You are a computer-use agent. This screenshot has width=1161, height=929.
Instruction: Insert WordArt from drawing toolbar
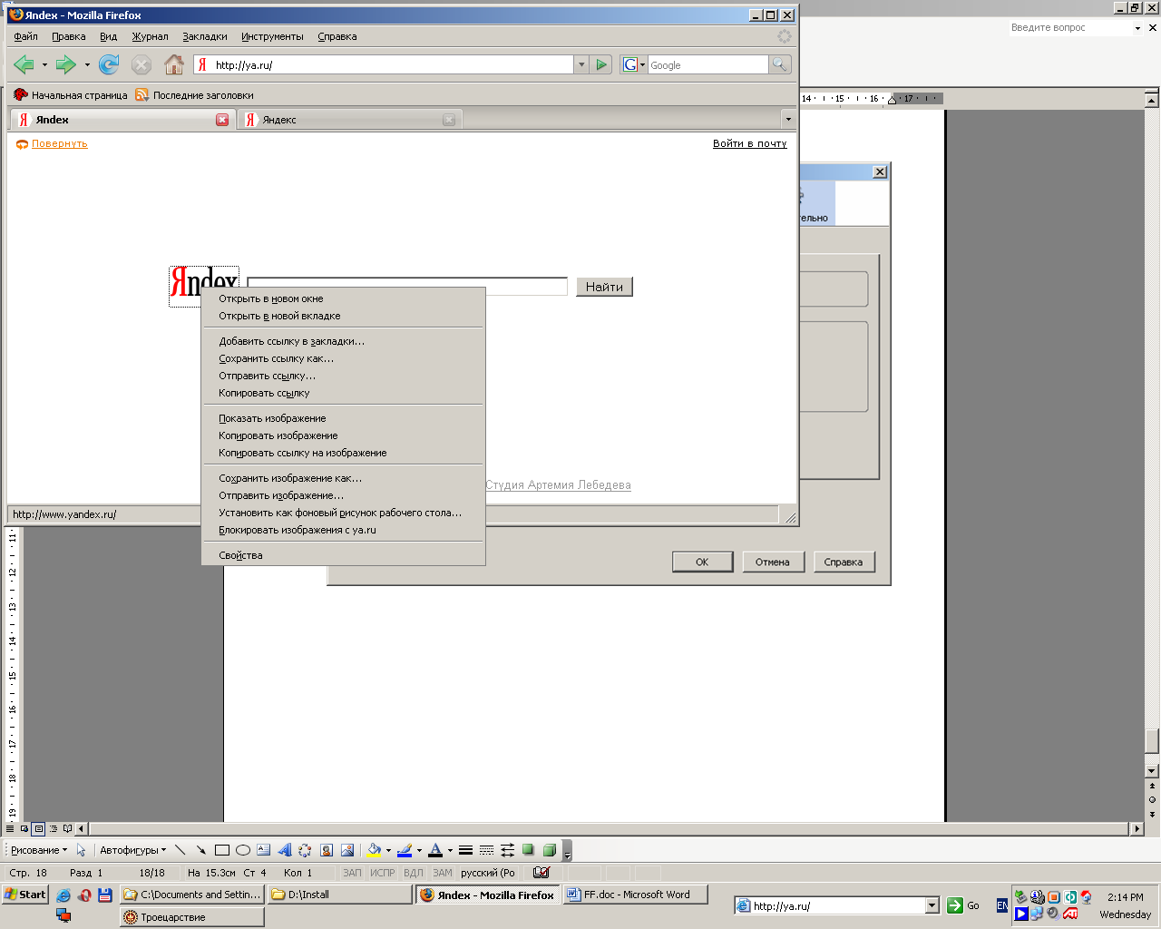point(285,850)
